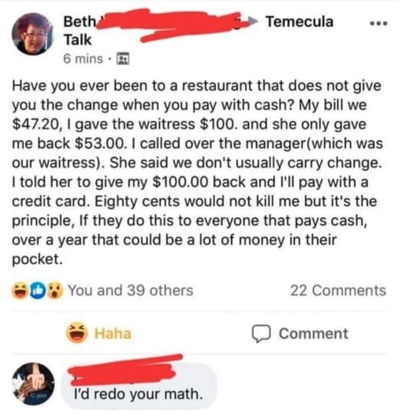
Task: Click Beth's name in the post header
Action: (x=80, y=22)
